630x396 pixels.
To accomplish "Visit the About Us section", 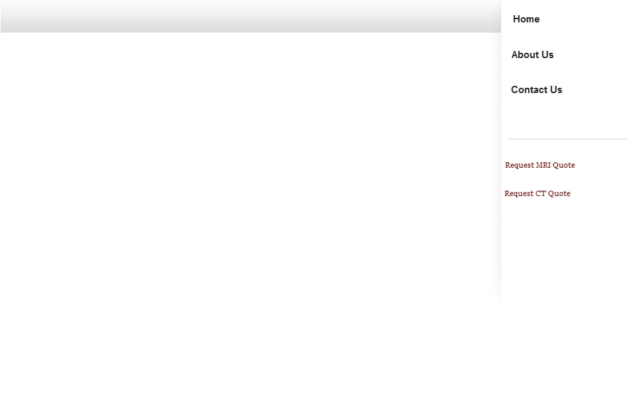I will pyautogui.click(x=532, y=55).
